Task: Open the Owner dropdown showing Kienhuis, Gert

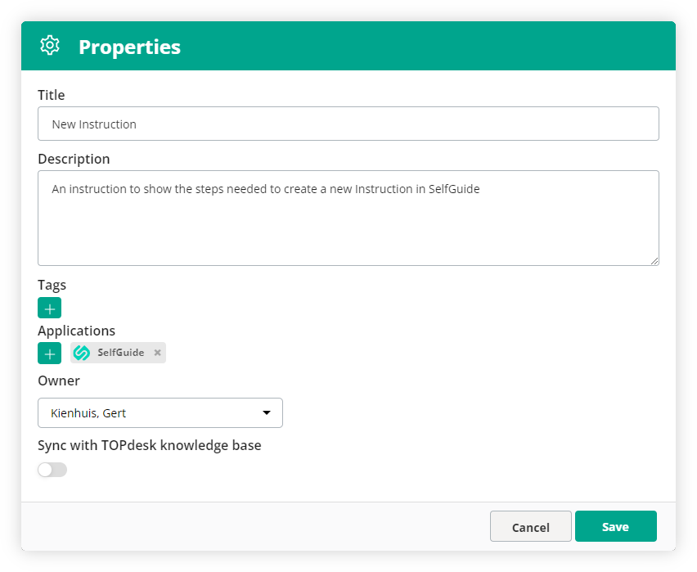Action: click(160, 412)
